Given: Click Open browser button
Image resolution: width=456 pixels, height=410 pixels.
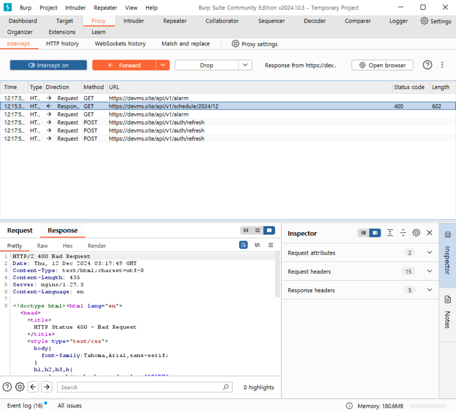Looking at the screenshot, I should tap(382, 66).
